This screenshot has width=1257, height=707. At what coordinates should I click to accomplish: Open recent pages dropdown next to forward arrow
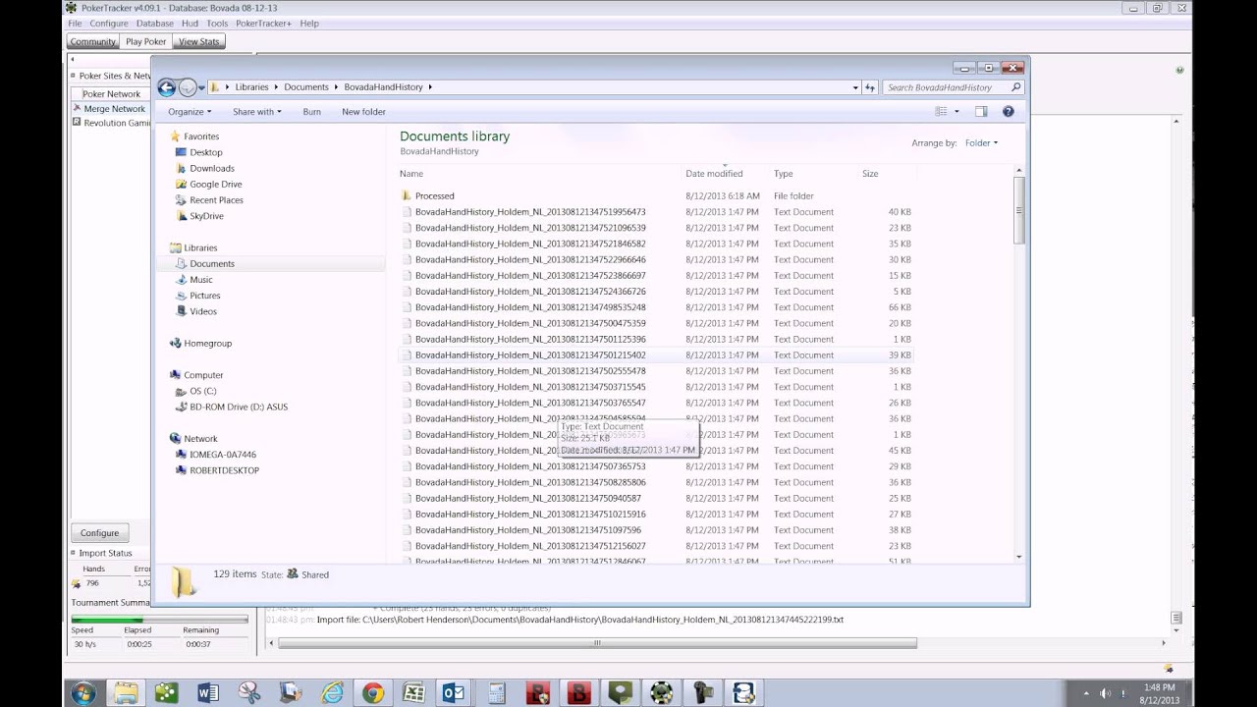201,87
